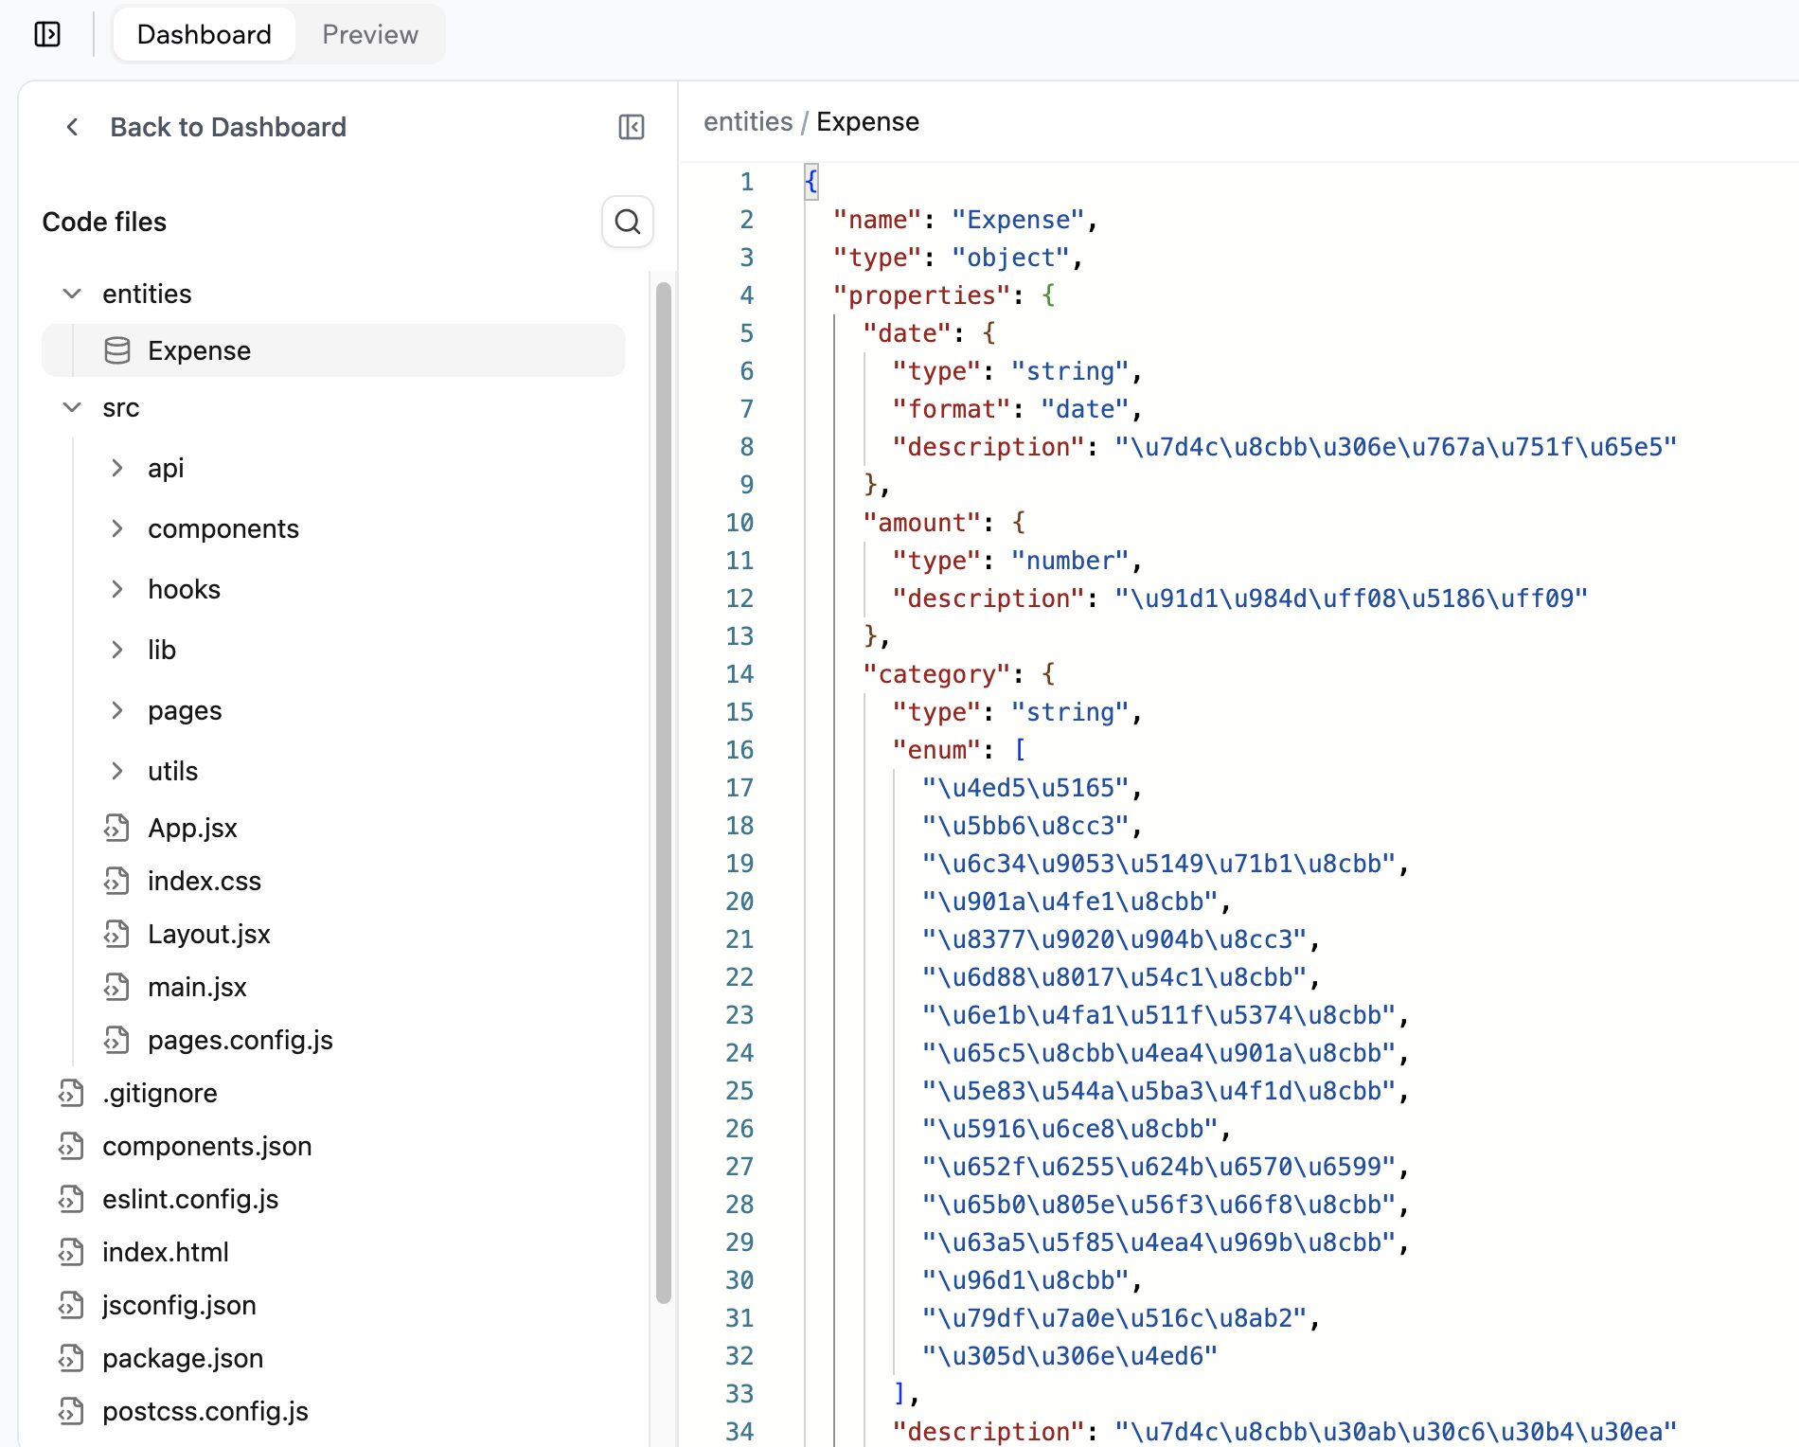Collapse the entities folder
1799x1447 pixels.
[x=72, y=294]
